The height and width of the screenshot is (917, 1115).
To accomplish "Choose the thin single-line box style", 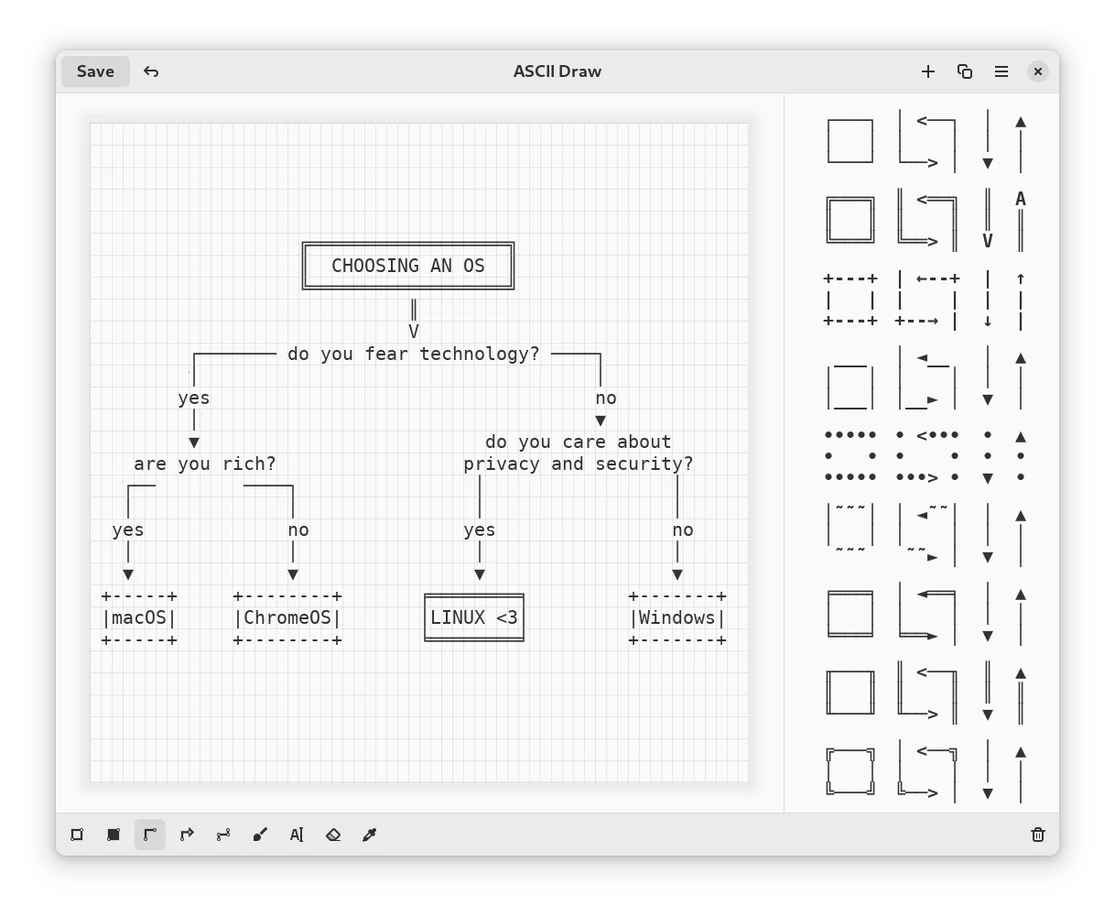I will (x=926, y=141).
